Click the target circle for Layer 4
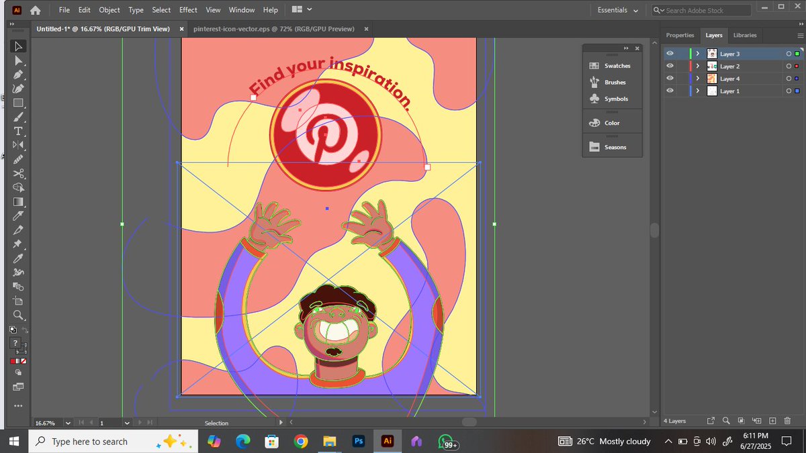Screen dimensions: 806x453 789,79
